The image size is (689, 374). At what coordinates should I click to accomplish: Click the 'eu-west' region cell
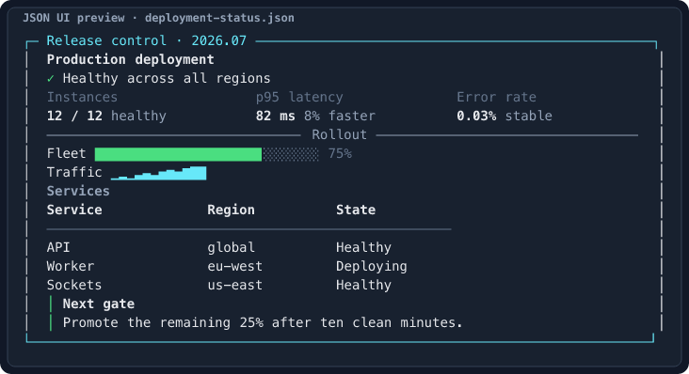[x=234, y=266]
